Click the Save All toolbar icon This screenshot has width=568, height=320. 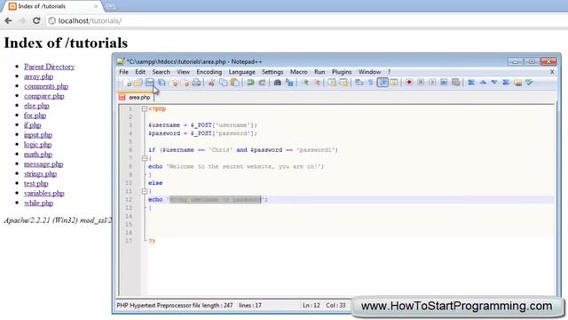pyautogui.click(x=162, y=83)
